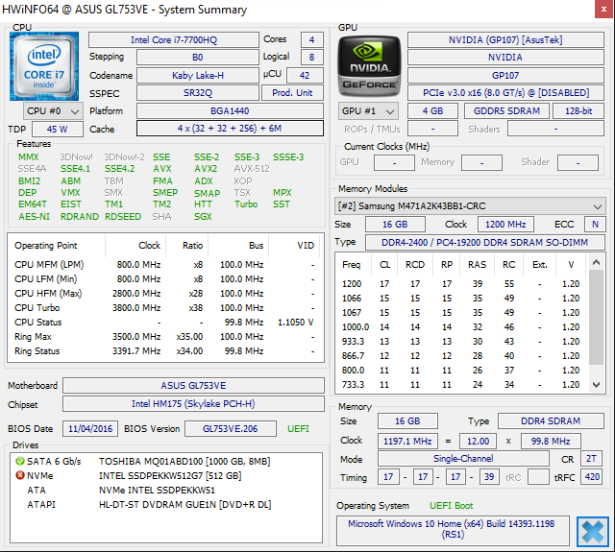The image size is (615, 552).
Task: Click the GL753VE.206 BIOS version field
Action: point(231,428)
